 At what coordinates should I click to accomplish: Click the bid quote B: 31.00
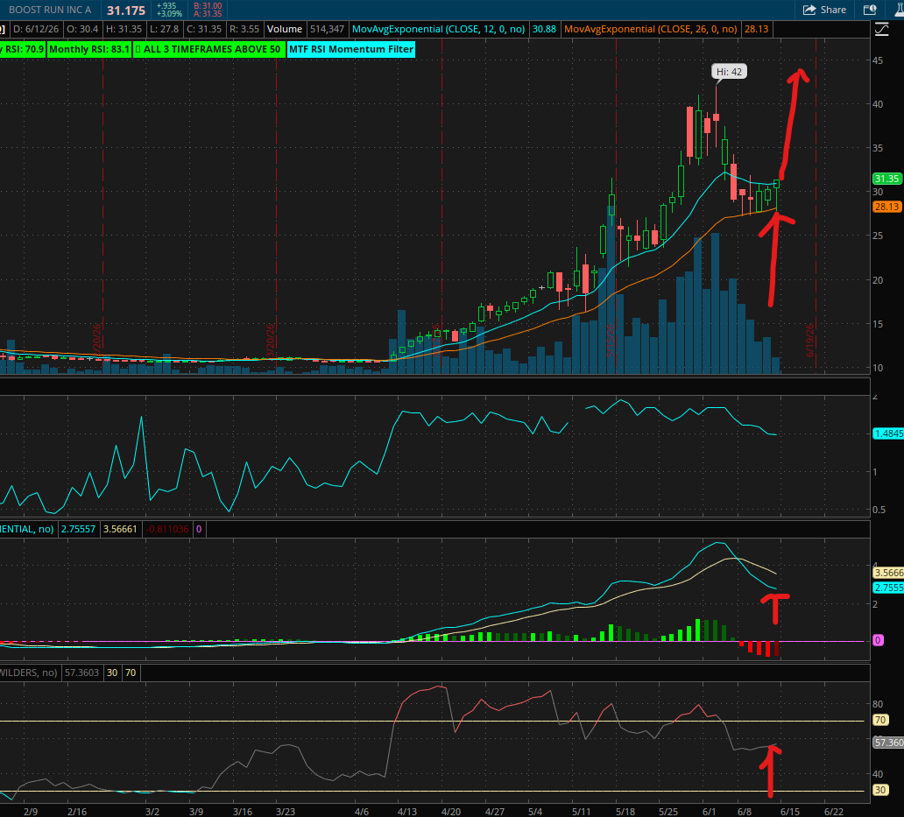[x=208, y=6]
